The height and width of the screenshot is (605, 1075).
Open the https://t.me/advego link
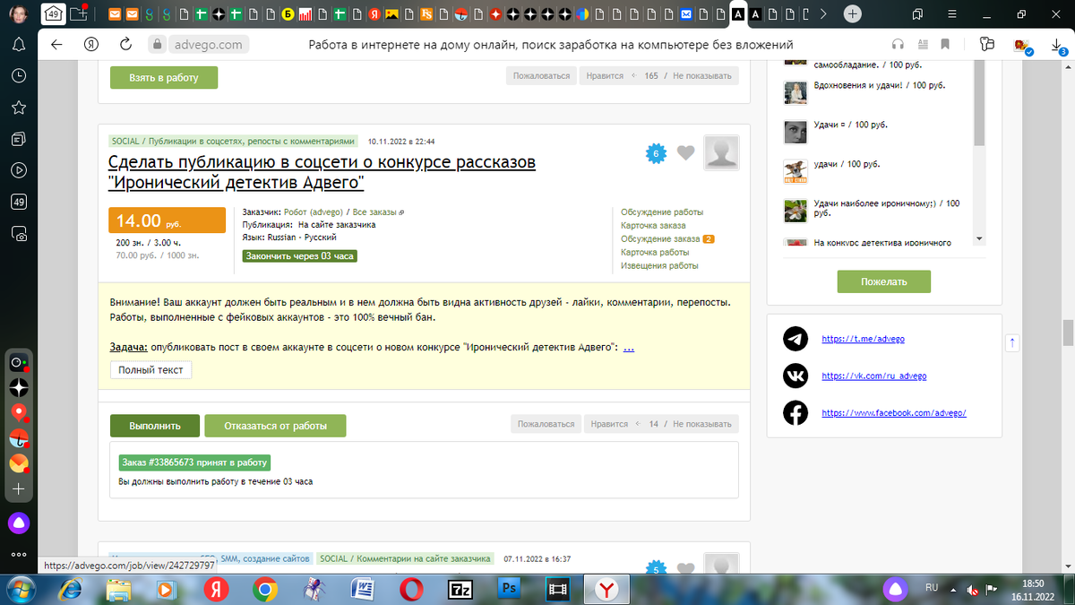point(863,339)
